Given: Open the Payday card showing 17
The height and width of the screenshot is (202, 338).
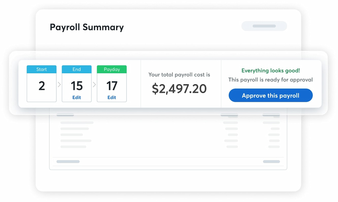Looking at the screenshot, I should (112, 83).
